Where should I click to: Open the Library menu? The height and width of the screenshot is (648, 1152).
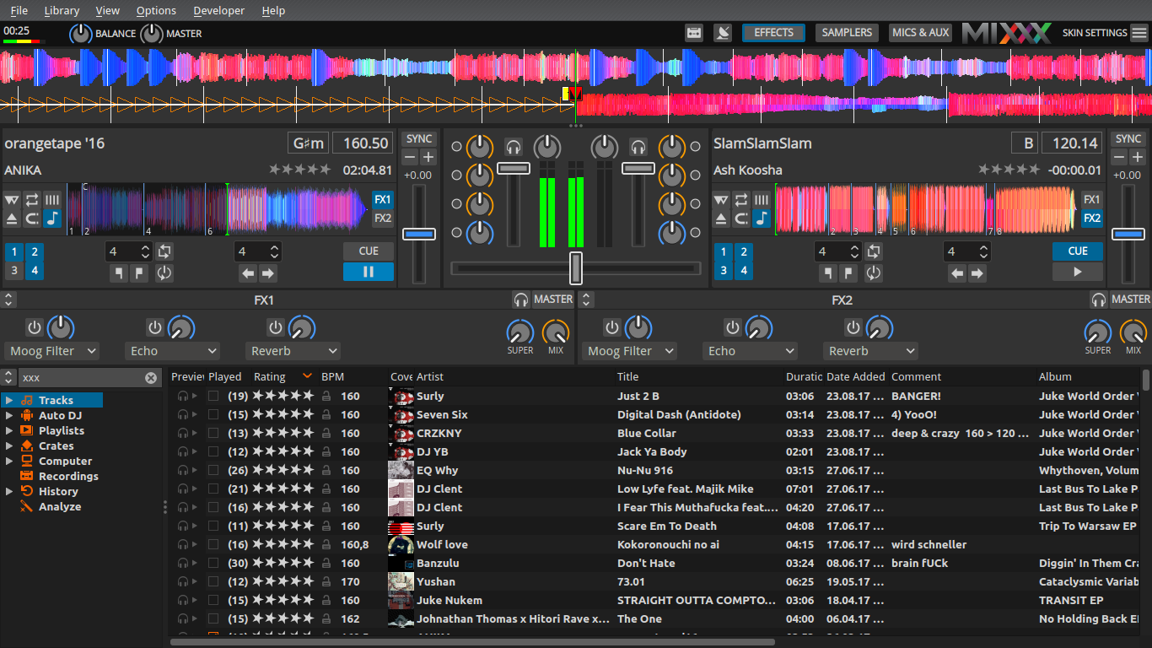(62, 11)
